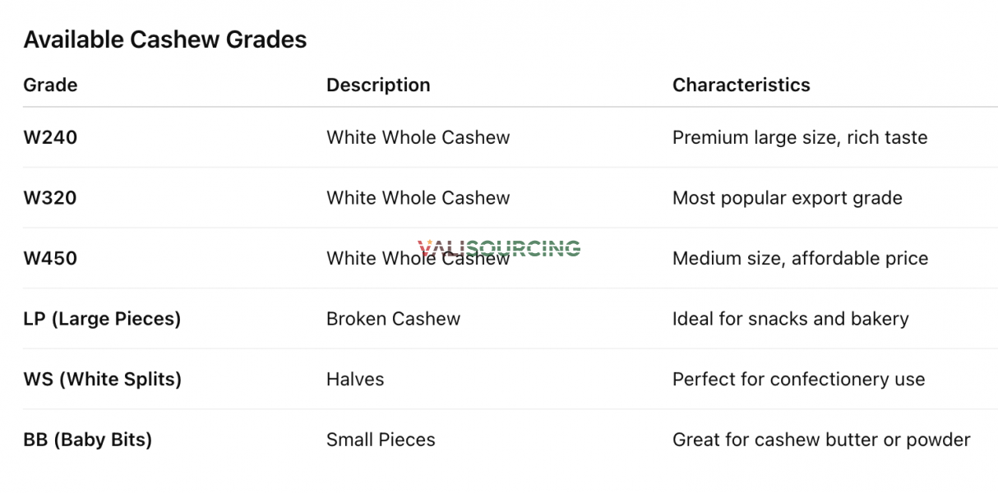Click "Most popular export grade" text
The width and height of the screenshot is (998, 493).
787,198
